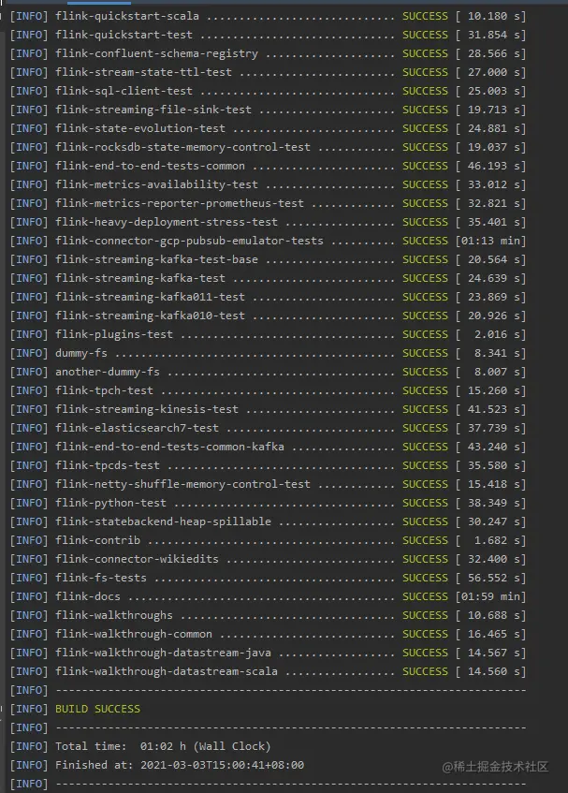Image resolution: width=568 pixels, height=793 pixels.
Task: Click flink-sql-client-test module name
Action: [x=124, y=91]
